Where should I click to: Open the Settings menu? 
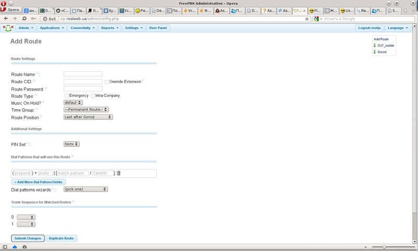pos(134,28)
